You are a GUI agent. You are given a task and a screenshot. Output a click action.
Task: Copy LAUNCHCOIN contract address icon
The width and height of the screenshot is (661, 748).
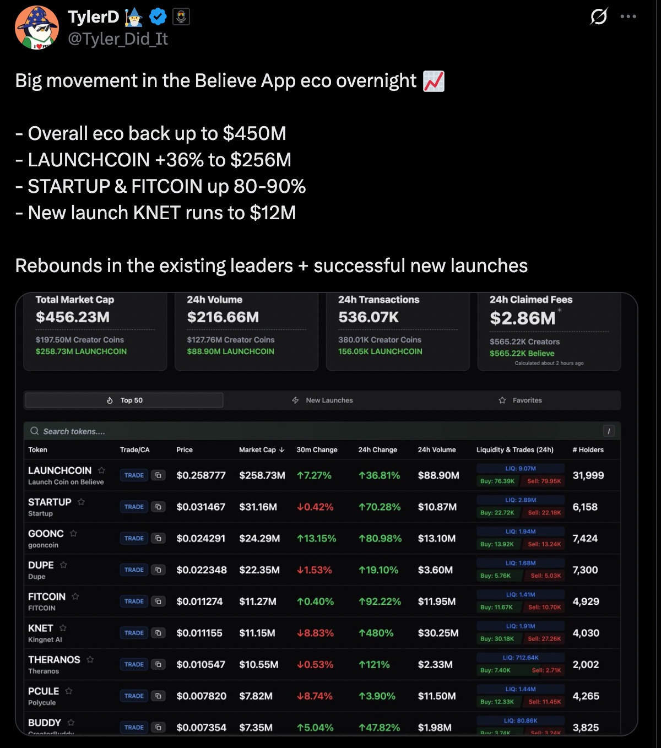pyautogui.click(x=158, y=475)
